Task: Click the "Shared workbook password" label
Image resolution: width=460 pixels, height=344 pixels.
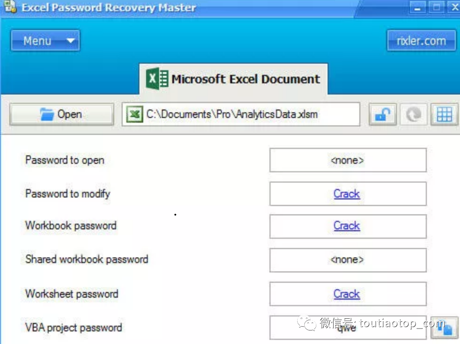Action: 87,259
